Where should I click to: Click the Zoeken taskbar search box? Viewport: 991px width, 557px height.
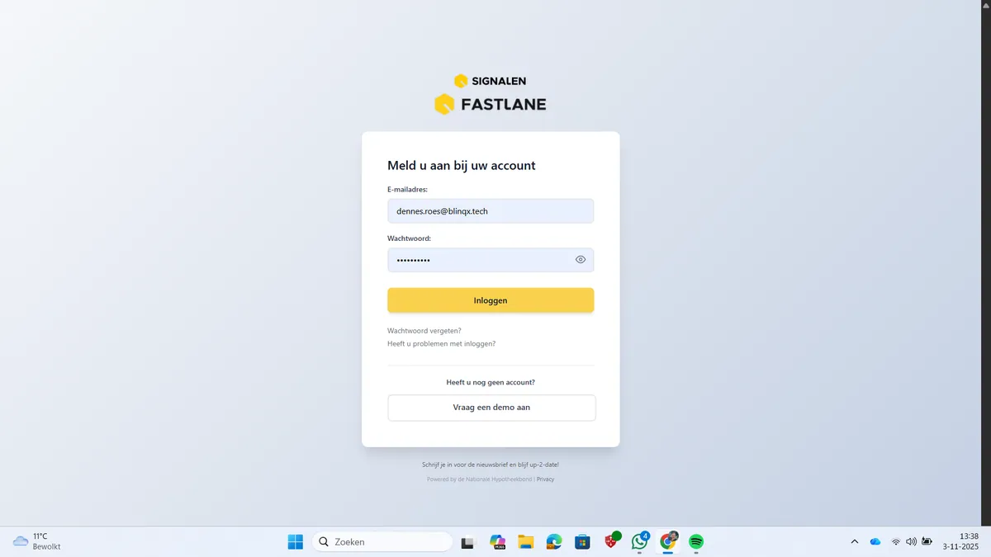point(382,542)
